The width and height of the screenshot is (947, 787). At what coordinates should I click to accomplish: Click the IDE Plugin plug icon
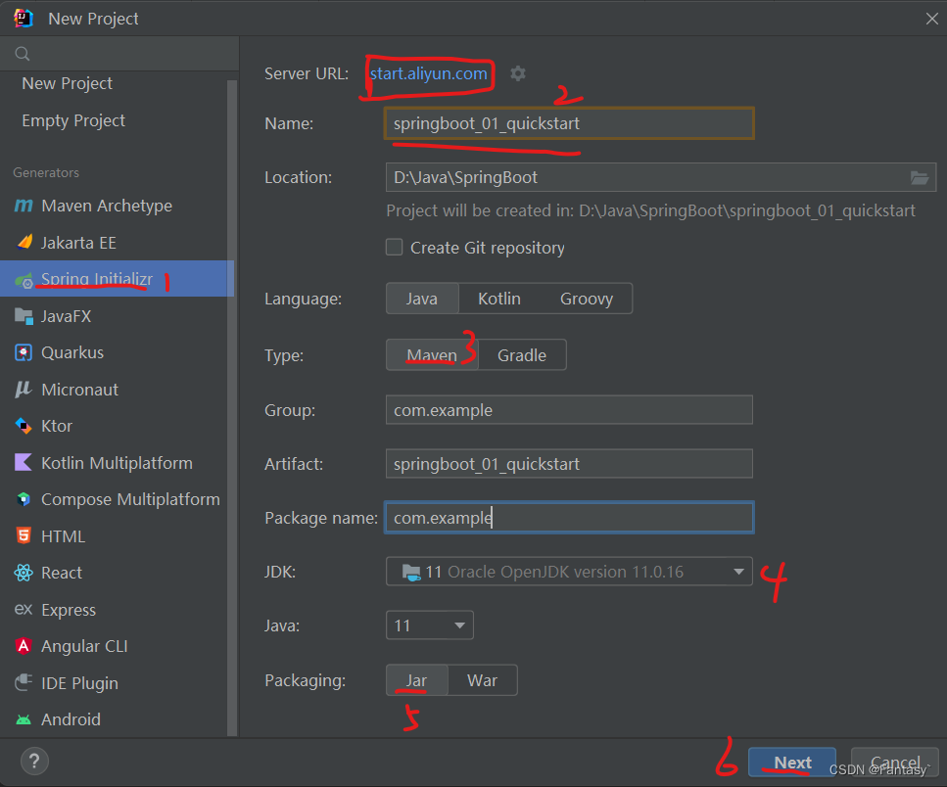pyautogui.click(x=24, y=682)
